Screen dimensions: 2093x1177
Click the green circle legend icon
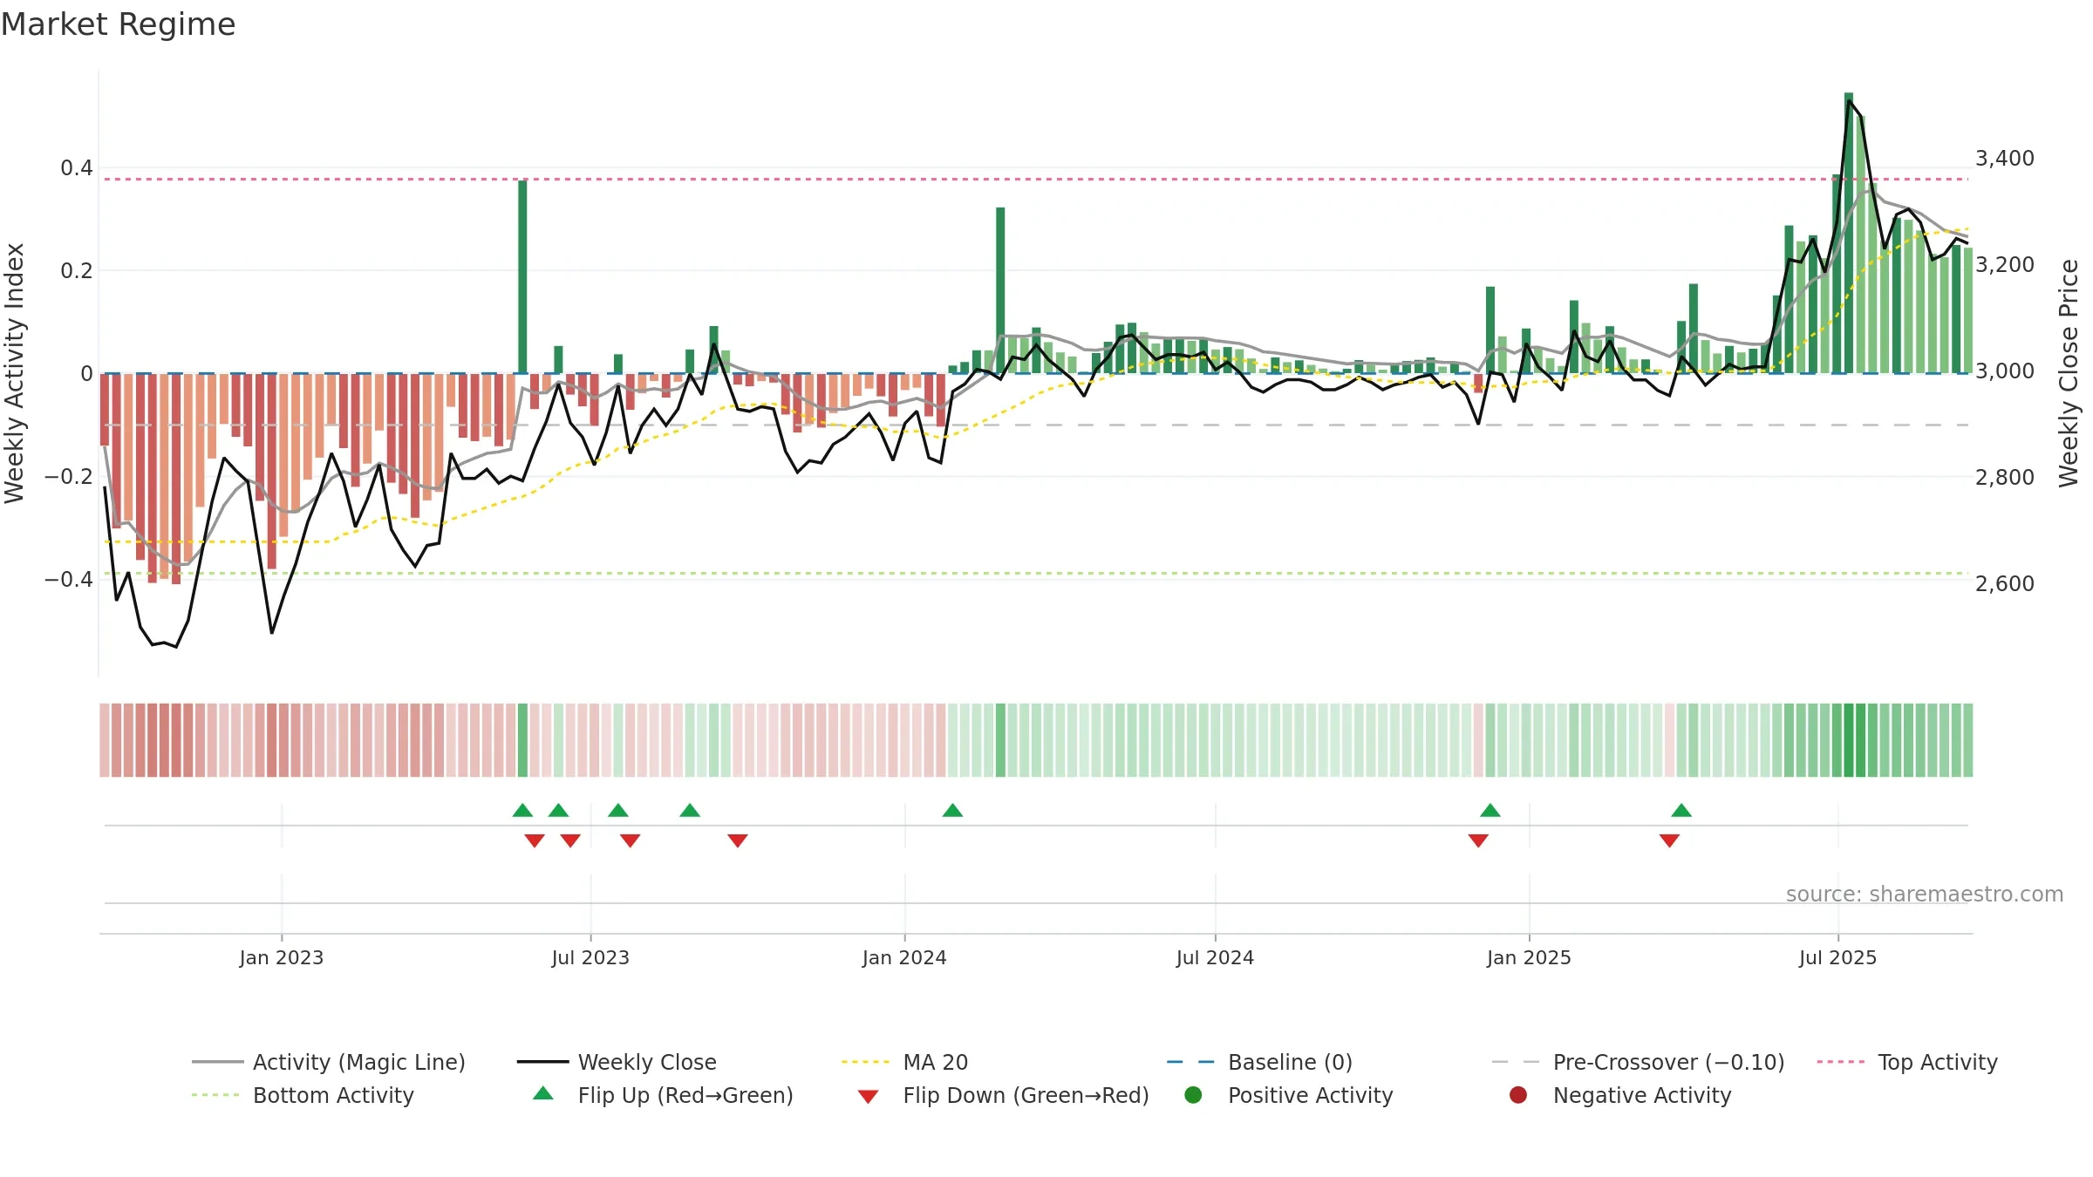[x=1193, y=1095]
